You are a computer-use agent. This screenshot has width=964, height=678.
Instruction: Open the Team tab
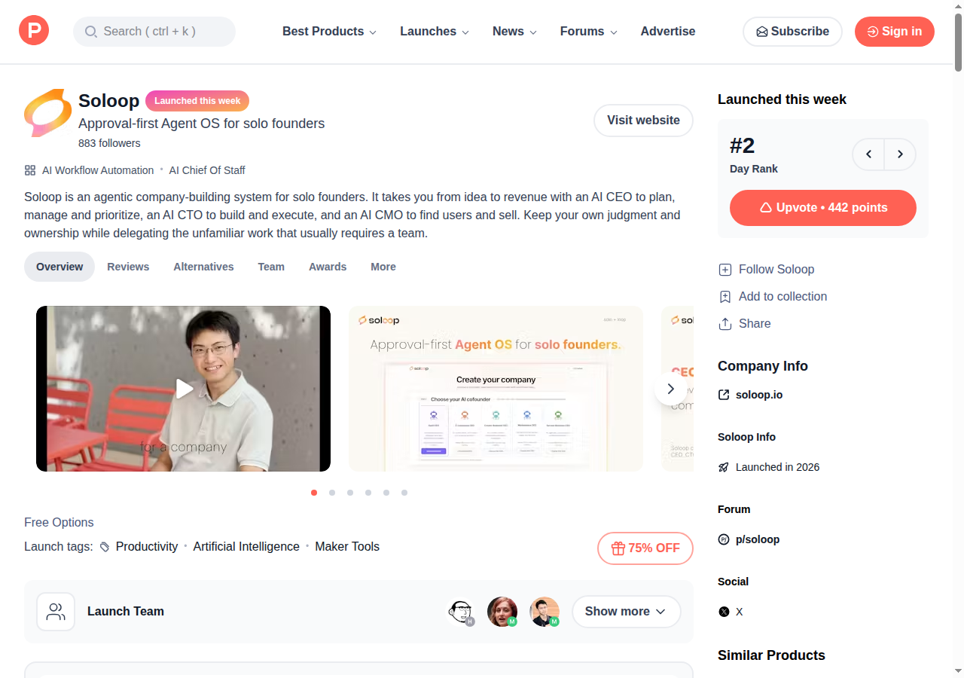(x=271, y=267)
